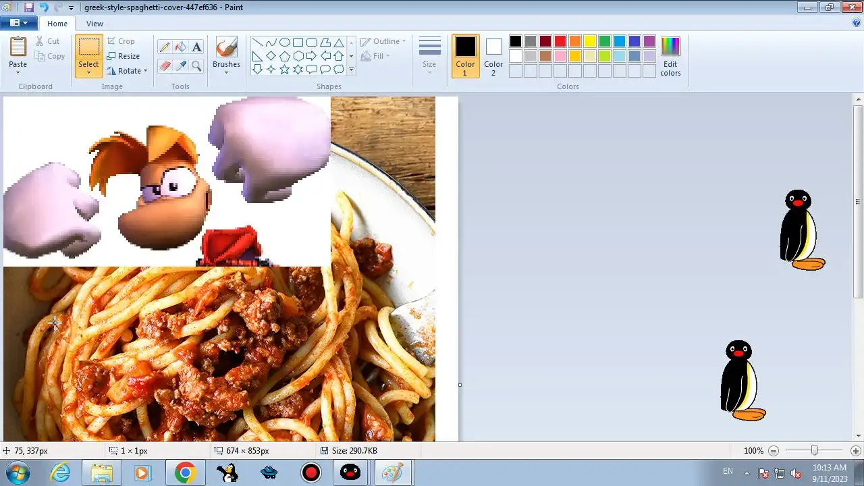Activate the Text tool

tap(196, 47)
